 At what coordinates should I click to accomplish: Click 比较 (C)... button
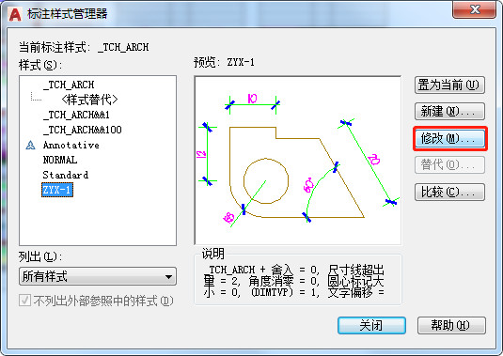(449, 192)
